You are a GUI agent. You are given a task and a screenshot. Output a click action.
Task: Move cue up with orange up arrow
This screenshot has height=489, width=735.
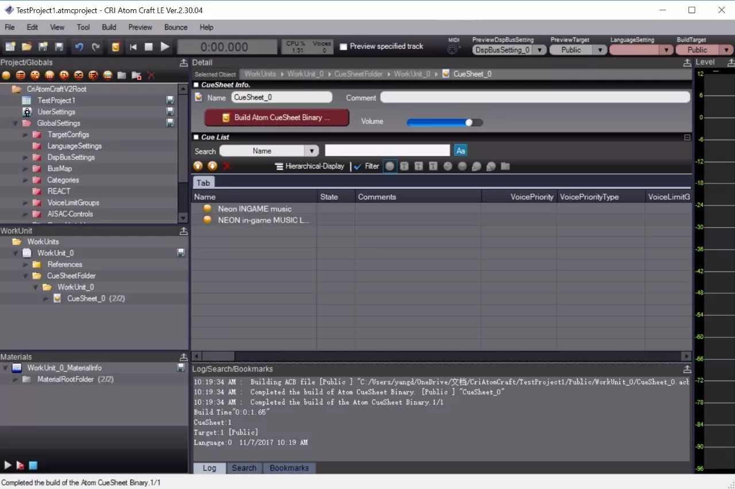(198, 166)
